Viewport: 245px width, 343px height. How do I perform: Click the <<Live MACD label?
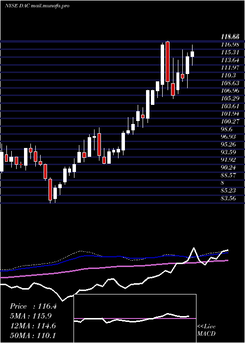pyautogui.click(x=206, y=330)
